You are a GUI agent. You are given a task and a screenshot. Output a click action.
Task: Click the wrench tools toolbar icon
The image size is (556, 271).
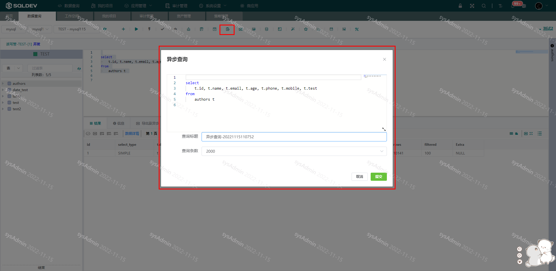[x=357, y=29]
